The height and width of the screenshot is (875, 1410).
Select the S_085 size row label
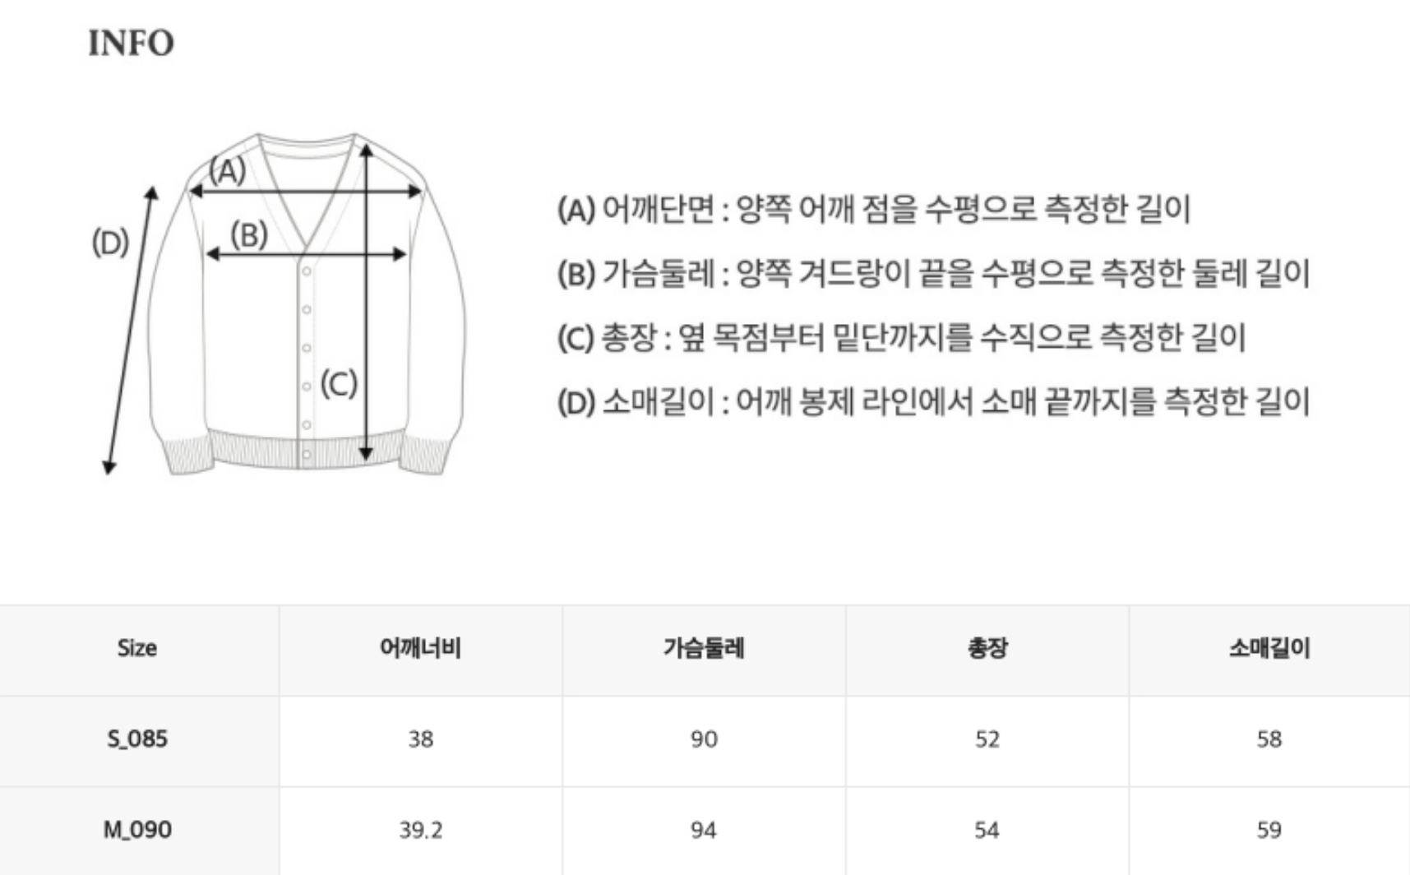click(x=137, y=738)
